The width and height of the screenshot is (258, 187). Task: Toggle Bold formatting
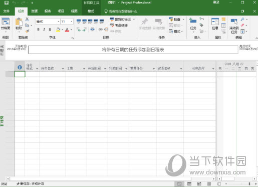(39, 30)
